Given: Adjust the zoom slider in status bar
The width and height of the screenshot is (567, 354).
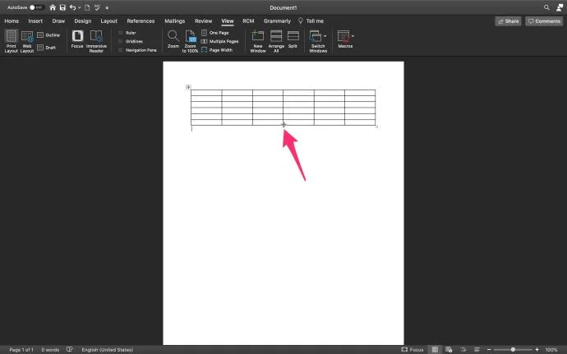Looking at the screenshot, I should point(513,350).
